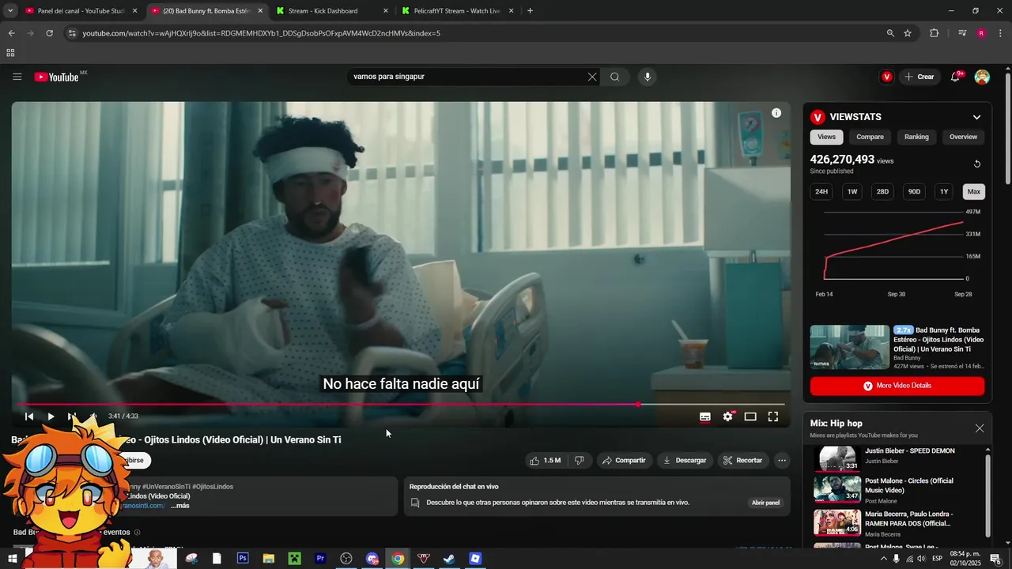This screenshot has width=1012, height=569.
Task: Skip to previous video in the player
Action: pos(29,416)
